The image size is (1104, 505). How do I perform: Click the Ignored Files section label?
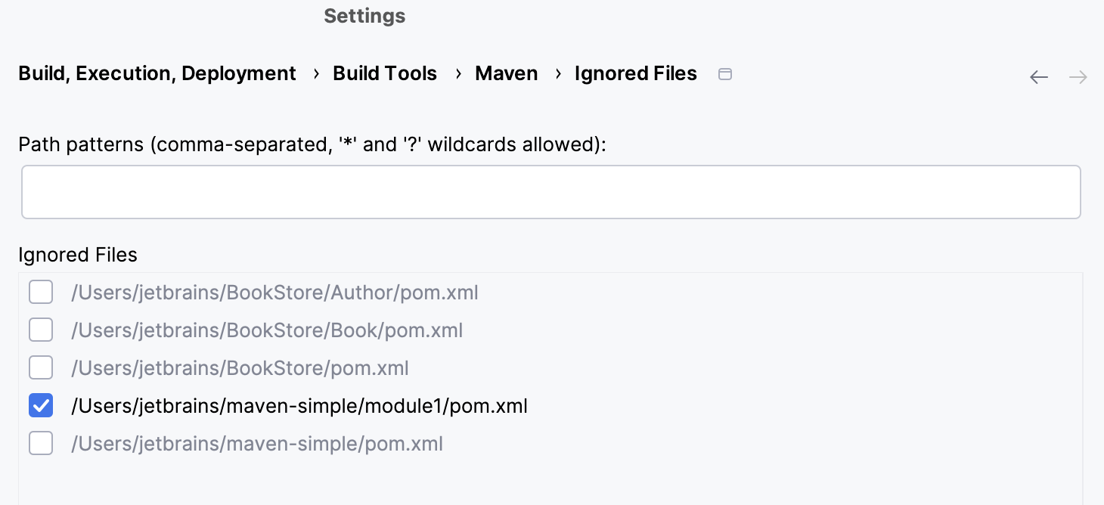tap(78, 255)
